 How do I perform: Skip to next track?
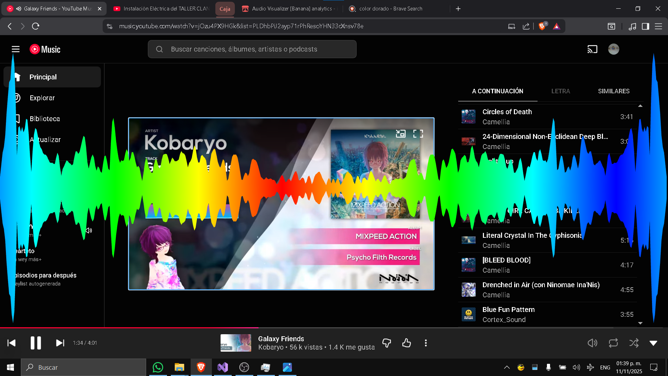(60, 343)
